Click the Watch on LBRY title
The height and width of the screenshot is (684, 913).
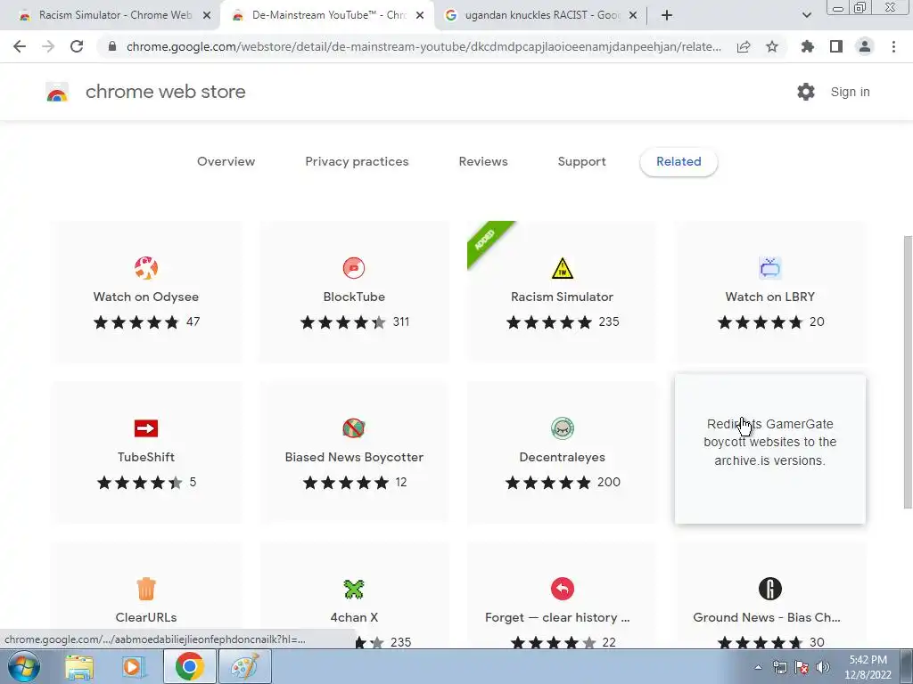tap(769, 297)
